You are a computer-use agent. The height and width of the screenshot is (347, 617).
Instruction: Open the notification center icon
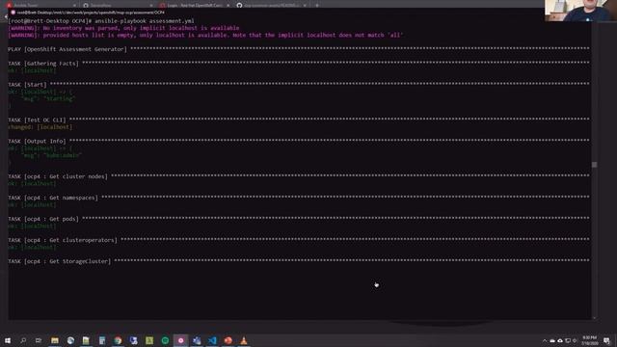(x=606, y=340)
